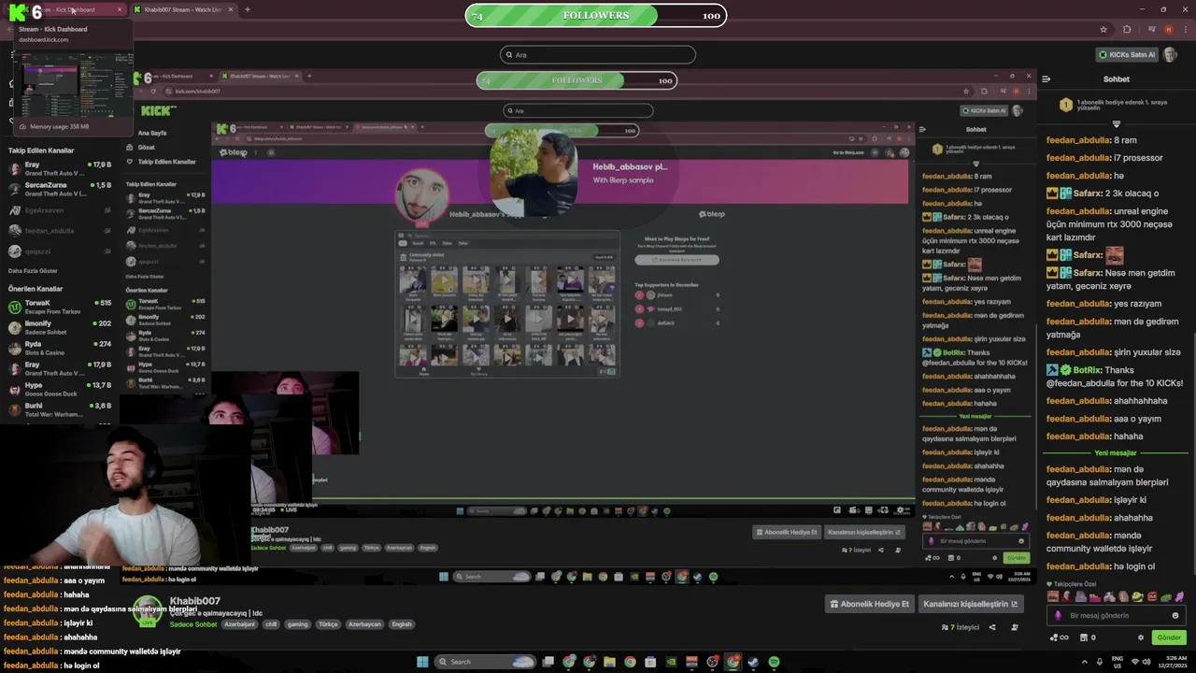Open the ENG US language switcher

point(1117,662)
